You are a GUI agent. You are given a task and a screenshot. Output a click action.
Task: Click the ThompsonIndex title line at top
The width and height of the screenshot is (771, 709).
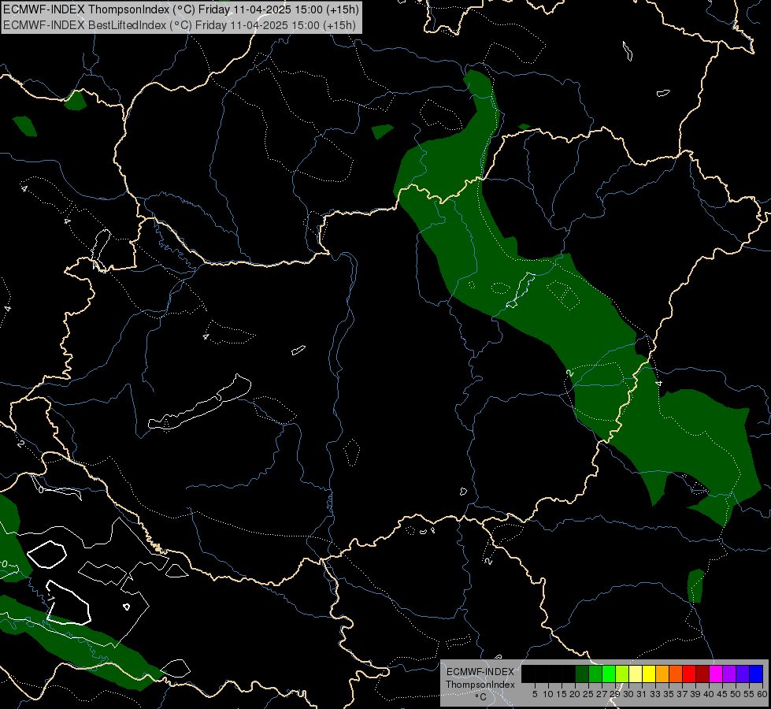pyautogui.click(x=181, y=9)
